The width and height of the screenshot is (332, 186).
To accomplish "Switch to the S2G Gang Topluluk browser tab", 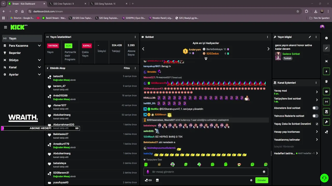I will click(108, 4).
